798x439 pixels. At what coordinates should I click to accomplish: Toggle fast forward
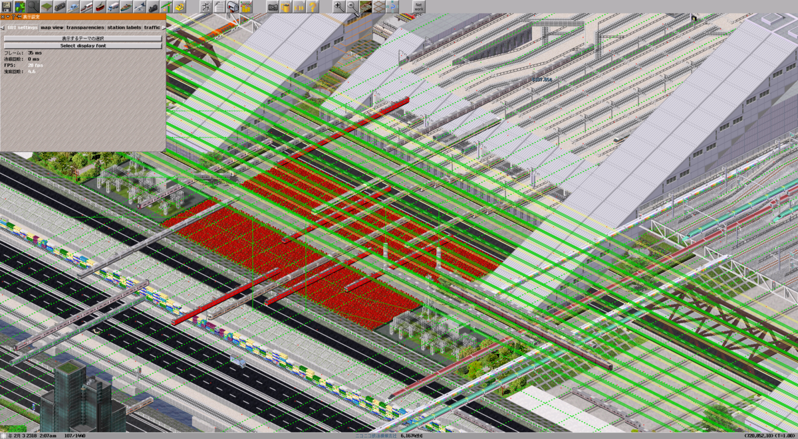click(299, 7)
